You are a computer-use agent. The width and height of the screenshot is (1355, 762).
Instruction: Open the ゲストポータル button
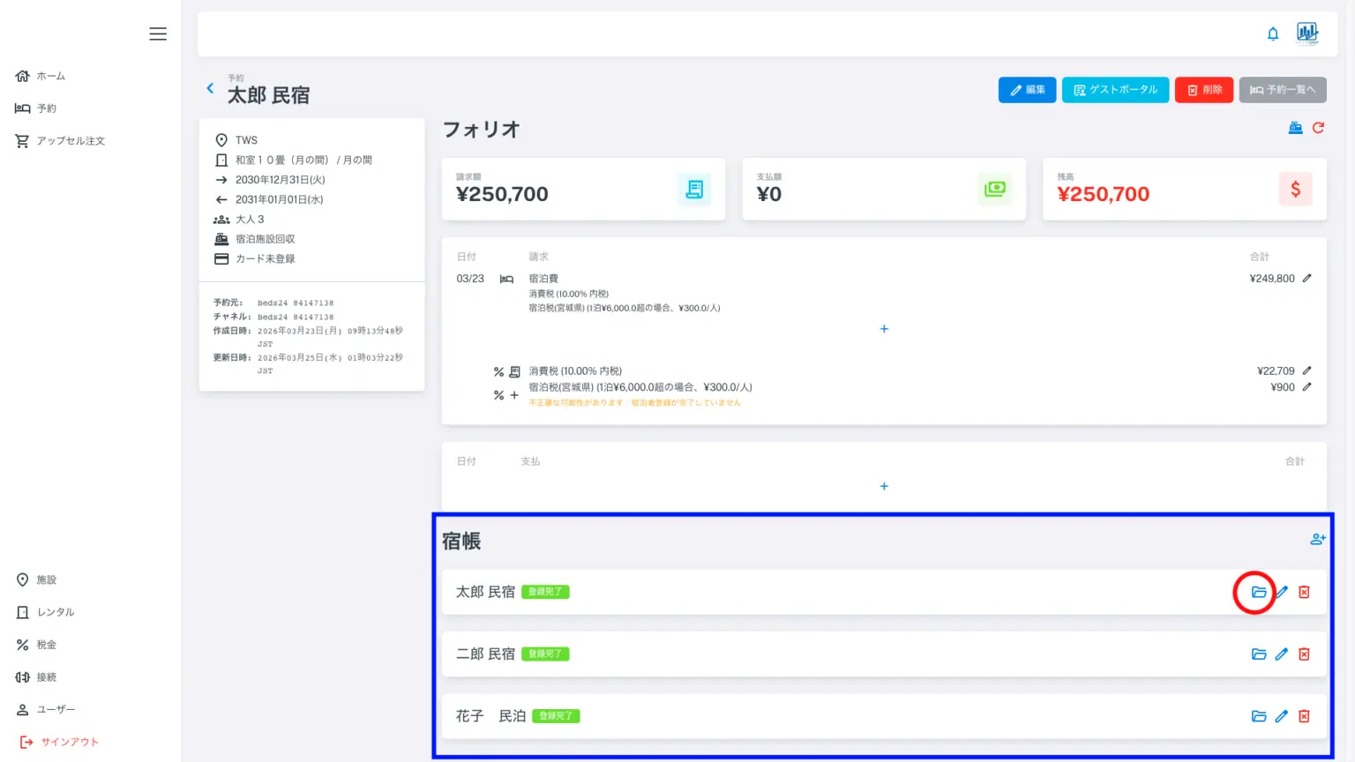point(1115,90)
